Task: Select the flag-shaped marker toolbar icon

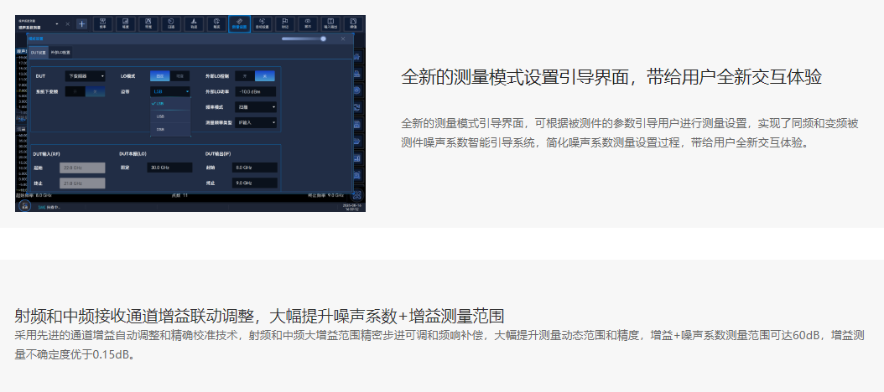Action: point(285,23)
